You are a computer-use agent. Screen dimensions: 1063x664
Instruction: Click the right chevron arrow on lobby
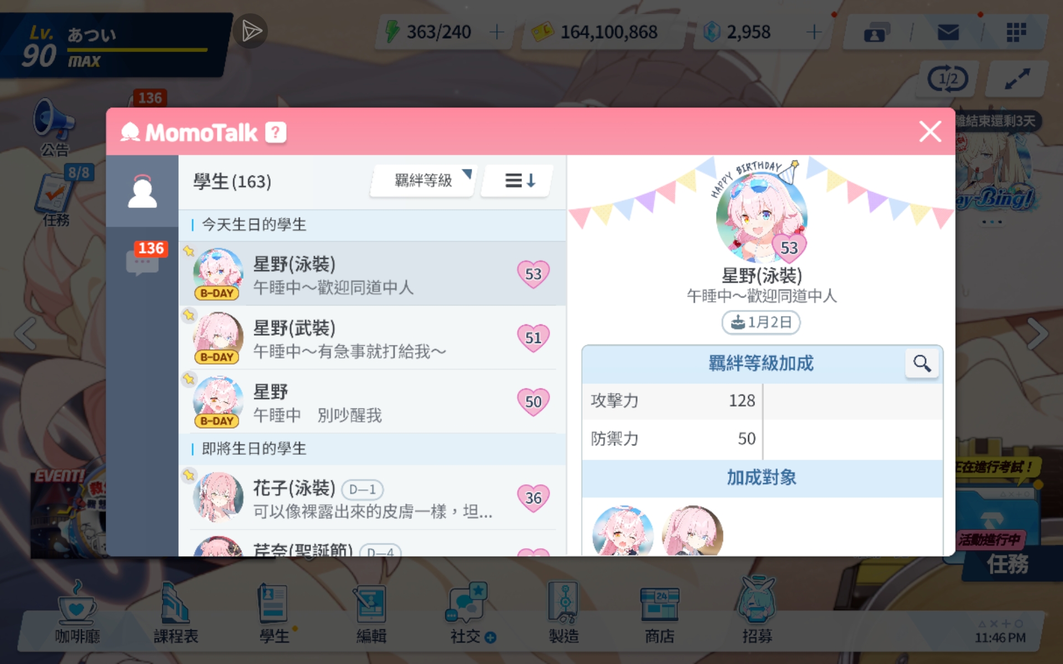click(1037, 333)
